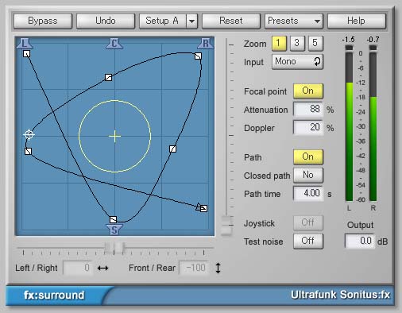The height and width of the screenshot is (313, 402).
Task: Click the Doppler percent field
Action: 308,127
